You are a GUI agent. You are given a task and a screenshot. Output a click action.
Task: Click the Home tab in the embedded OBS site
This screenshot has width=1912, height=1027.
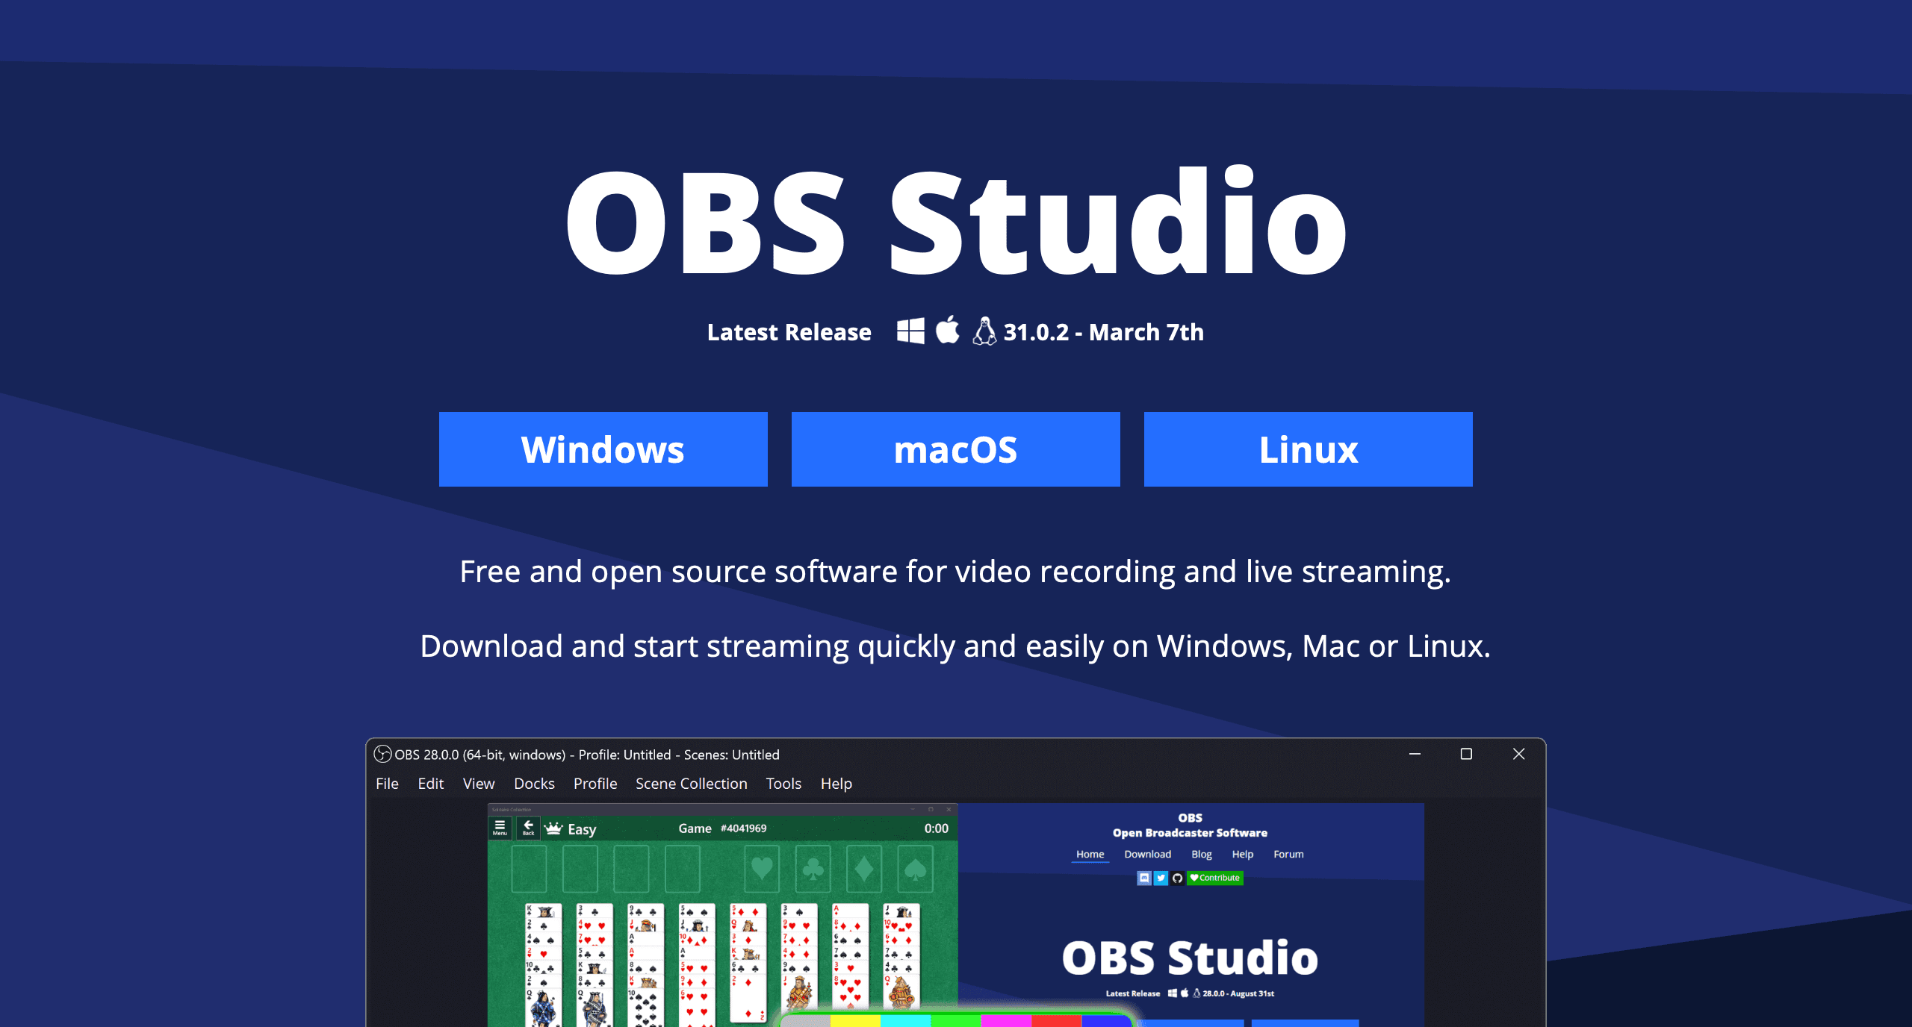point(1090,855)
